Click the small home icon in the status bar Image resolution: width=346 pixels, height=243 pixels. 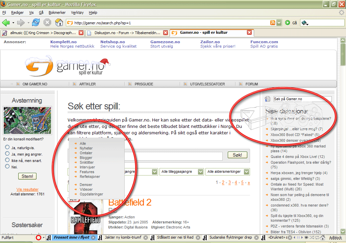pos(323,238)
